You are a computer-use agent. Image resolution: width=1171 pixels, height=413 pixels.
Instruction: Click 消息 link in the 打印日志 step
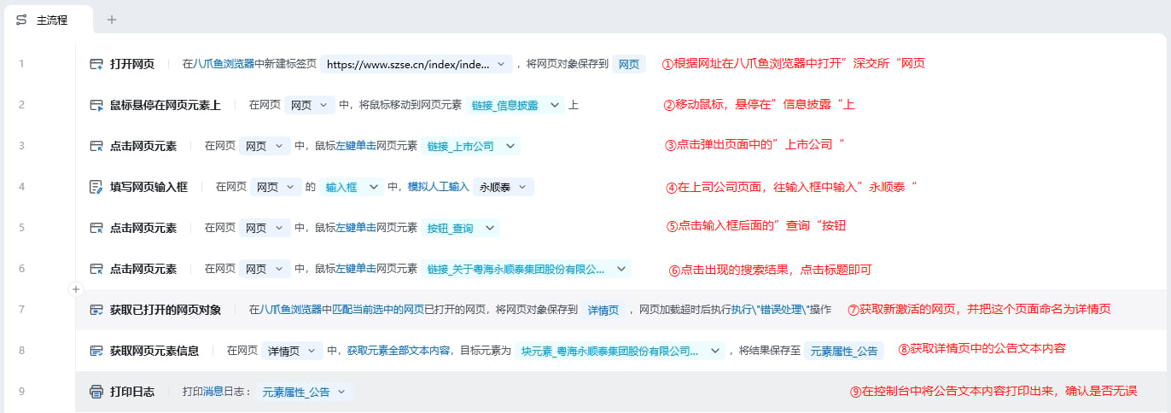[213, 392]
